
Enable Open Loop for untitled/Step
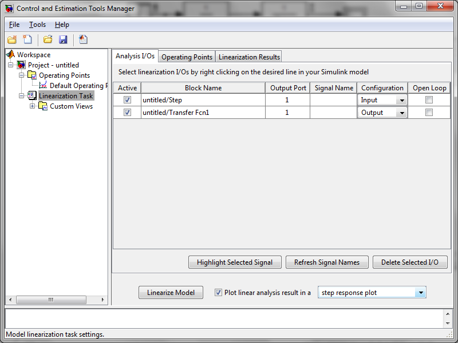pos(429,99)
